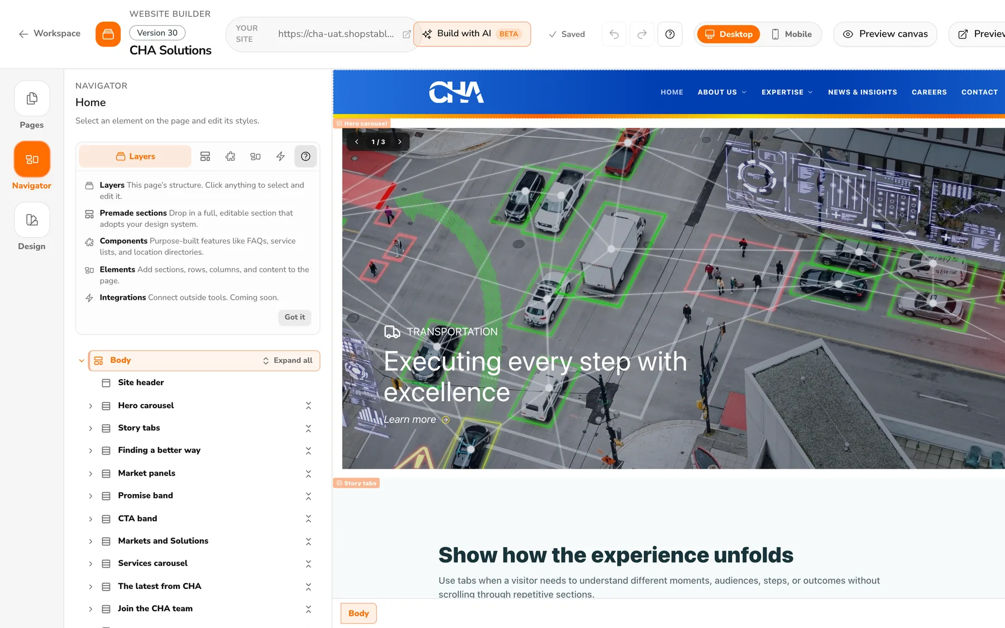Click the Saved status indicator
The image size is (1005, 628).
point(567,34)
